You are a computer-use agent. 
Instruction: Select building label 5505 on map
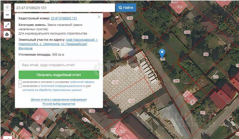123,132
